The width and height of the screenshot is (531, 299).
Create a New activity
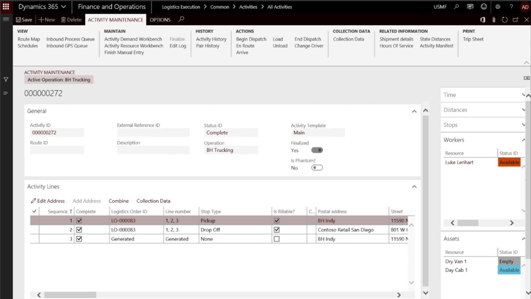click(46, 20)
